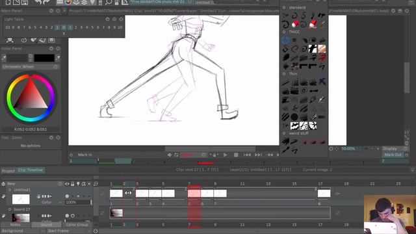Jump to the last frame
The height and width of the screenshot is (234, 416).
(258, 155)
